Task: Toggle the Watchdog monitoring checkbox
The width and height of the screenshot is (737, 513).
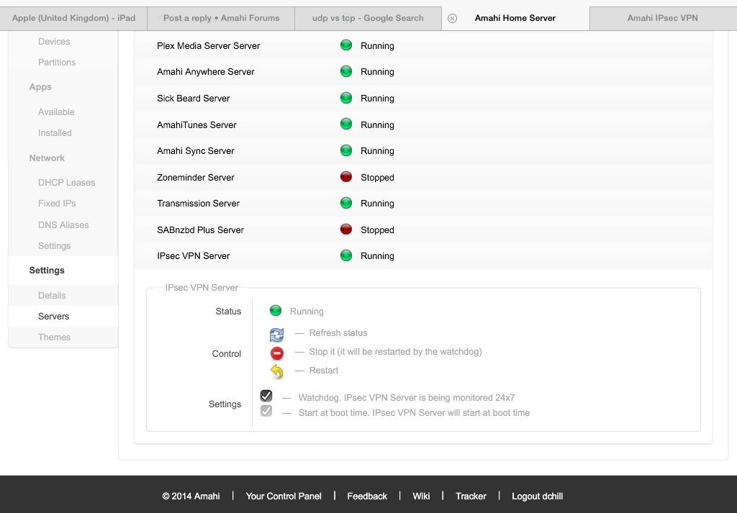Action: coord(266,396)
